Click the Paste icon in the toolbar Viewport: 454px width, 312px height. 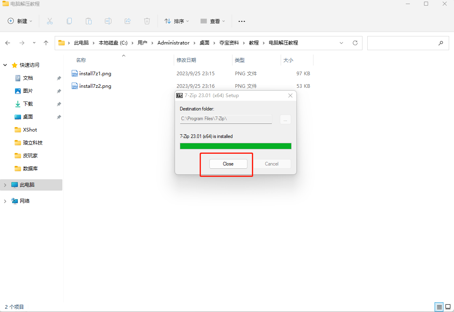[88, 21]
